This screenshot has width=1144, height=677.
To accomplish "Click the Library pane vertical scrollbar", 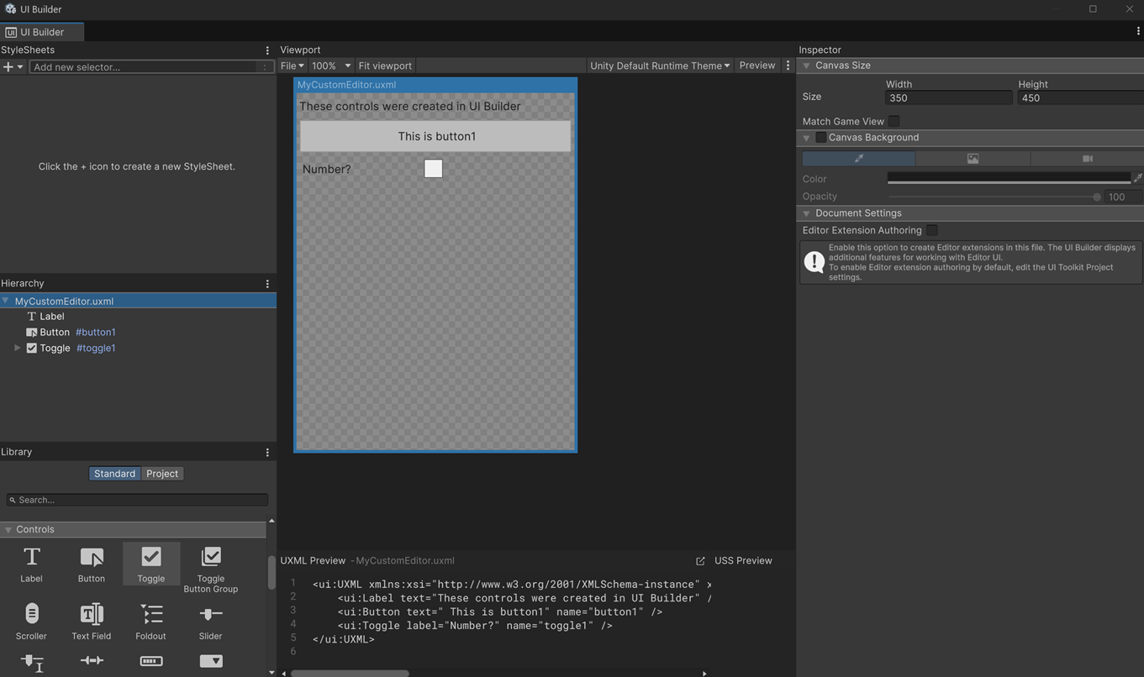I will pos(271,573).
